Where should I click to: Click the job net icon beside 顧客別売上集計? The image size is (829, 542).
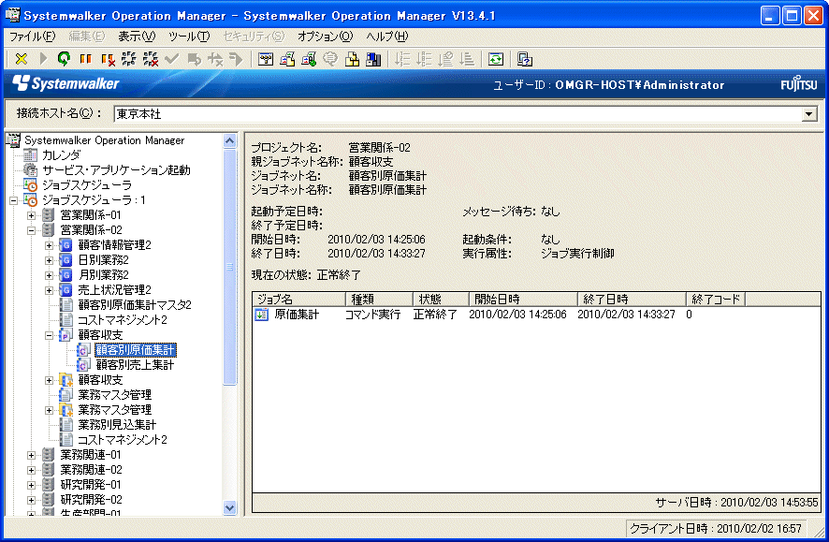83,365
